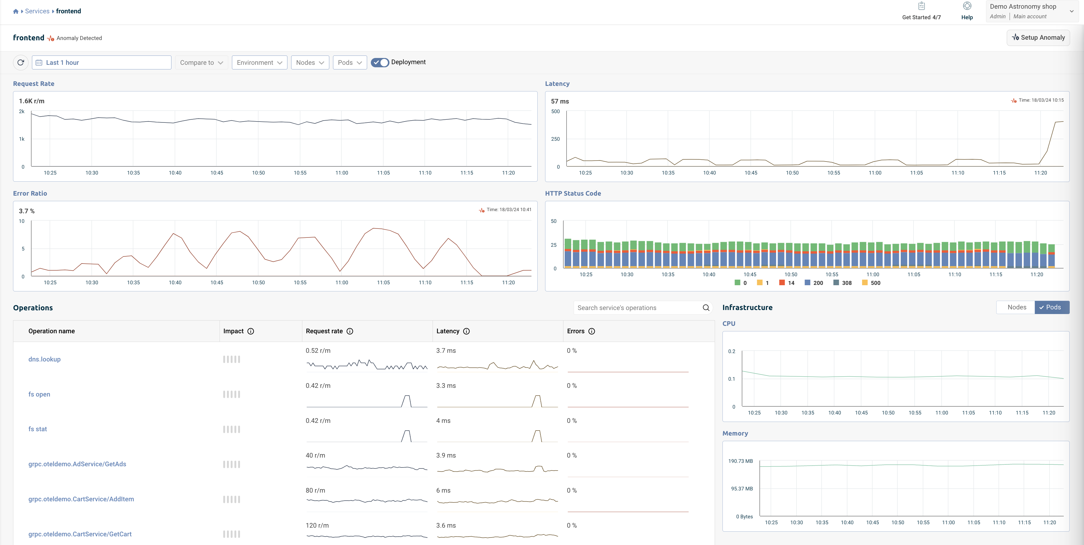Go to the home breadcrumb icon
1084x545 pixels.
[x=16, y=11]
